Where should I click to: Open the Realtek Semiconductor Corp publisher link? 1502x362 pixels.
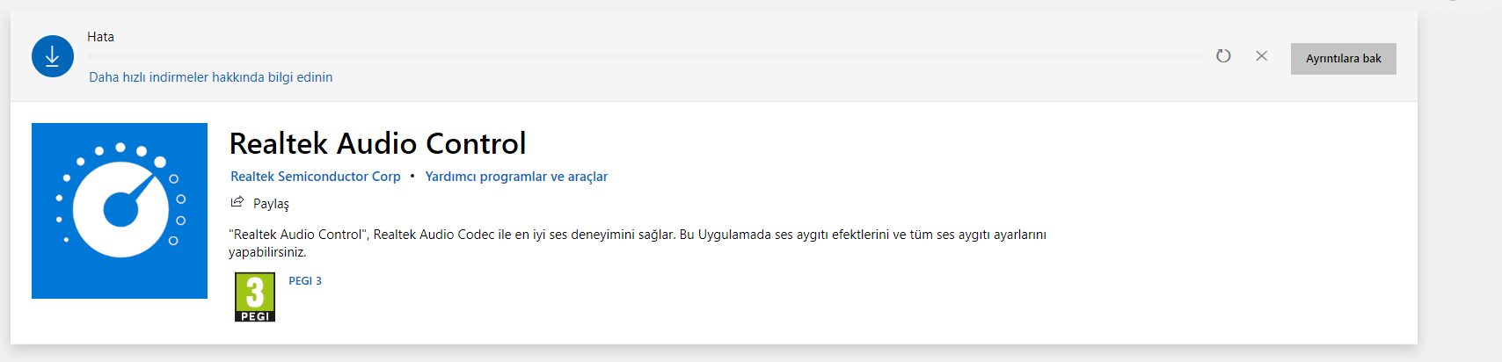pyautogui.click(x=315, y=177)
